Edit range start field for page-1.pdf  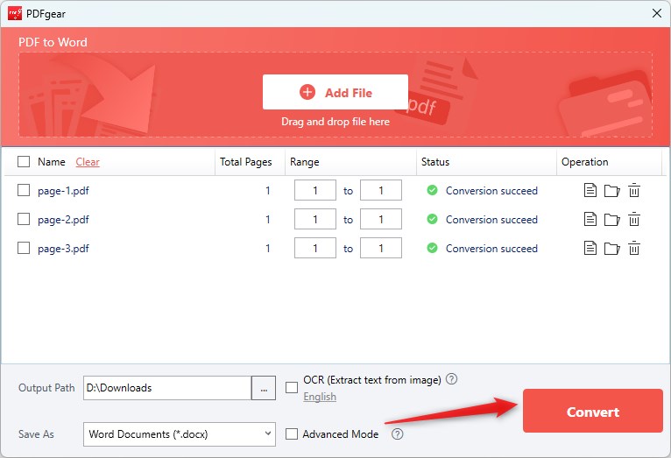315,190
